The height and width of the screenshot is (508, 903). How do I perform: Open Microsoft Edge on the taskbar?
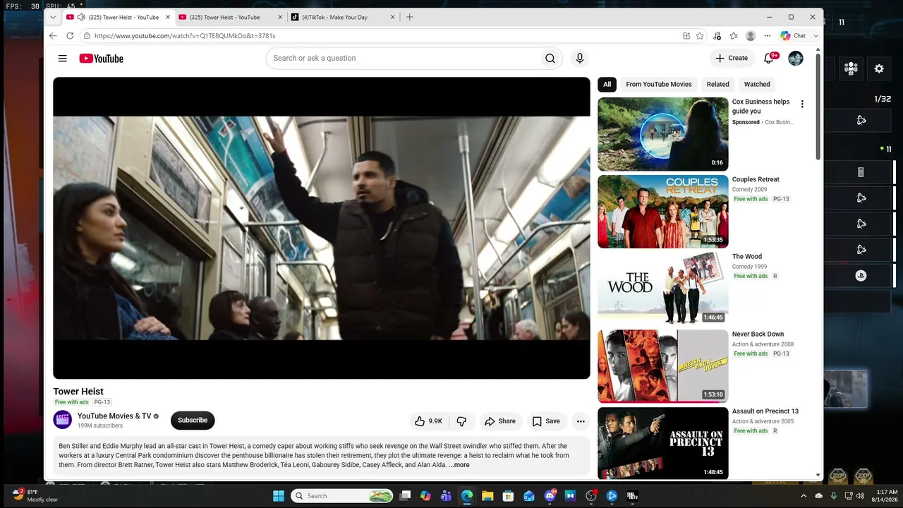(467, 496)
